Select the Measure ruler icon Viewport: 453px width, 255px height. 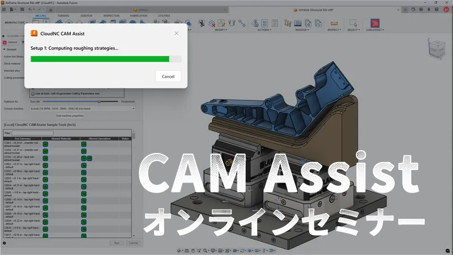[334, 23]
